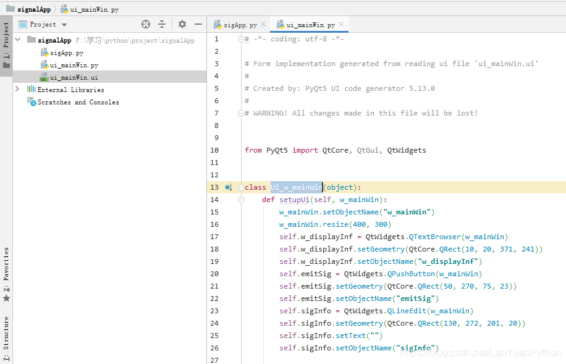Click the WARNING comment on line 7
Screen dimensions: 566x364
[x=361, y=113]
